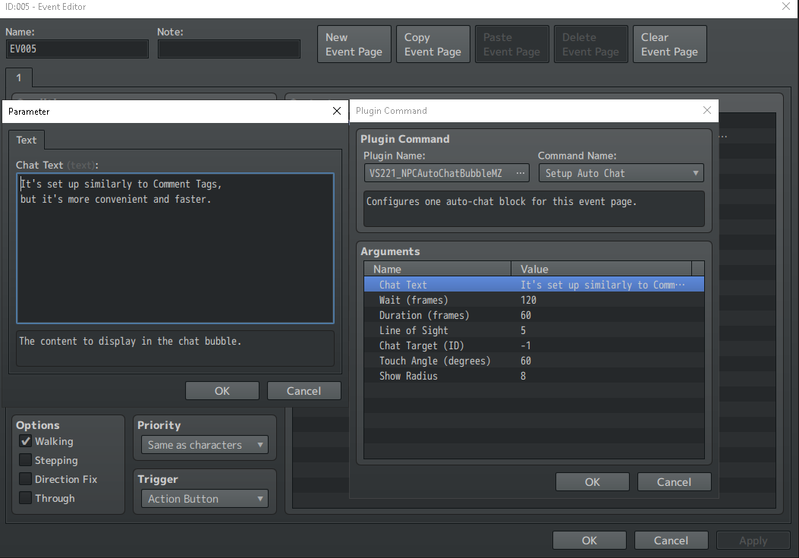Screen dimensions: 799x558
Task: Click Cancel in the Parameter dialog
Action: [x=304, y=391]
